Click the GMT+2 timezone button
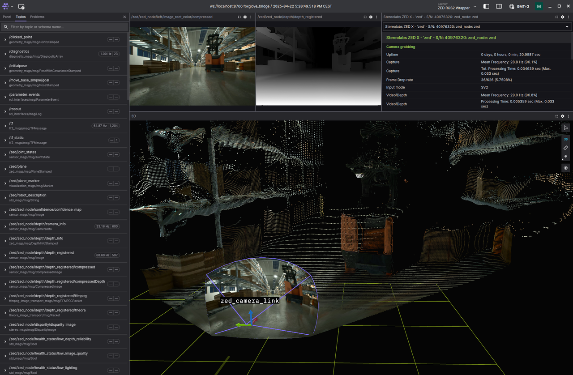The image size is (573, 375). tap(519, 7)
